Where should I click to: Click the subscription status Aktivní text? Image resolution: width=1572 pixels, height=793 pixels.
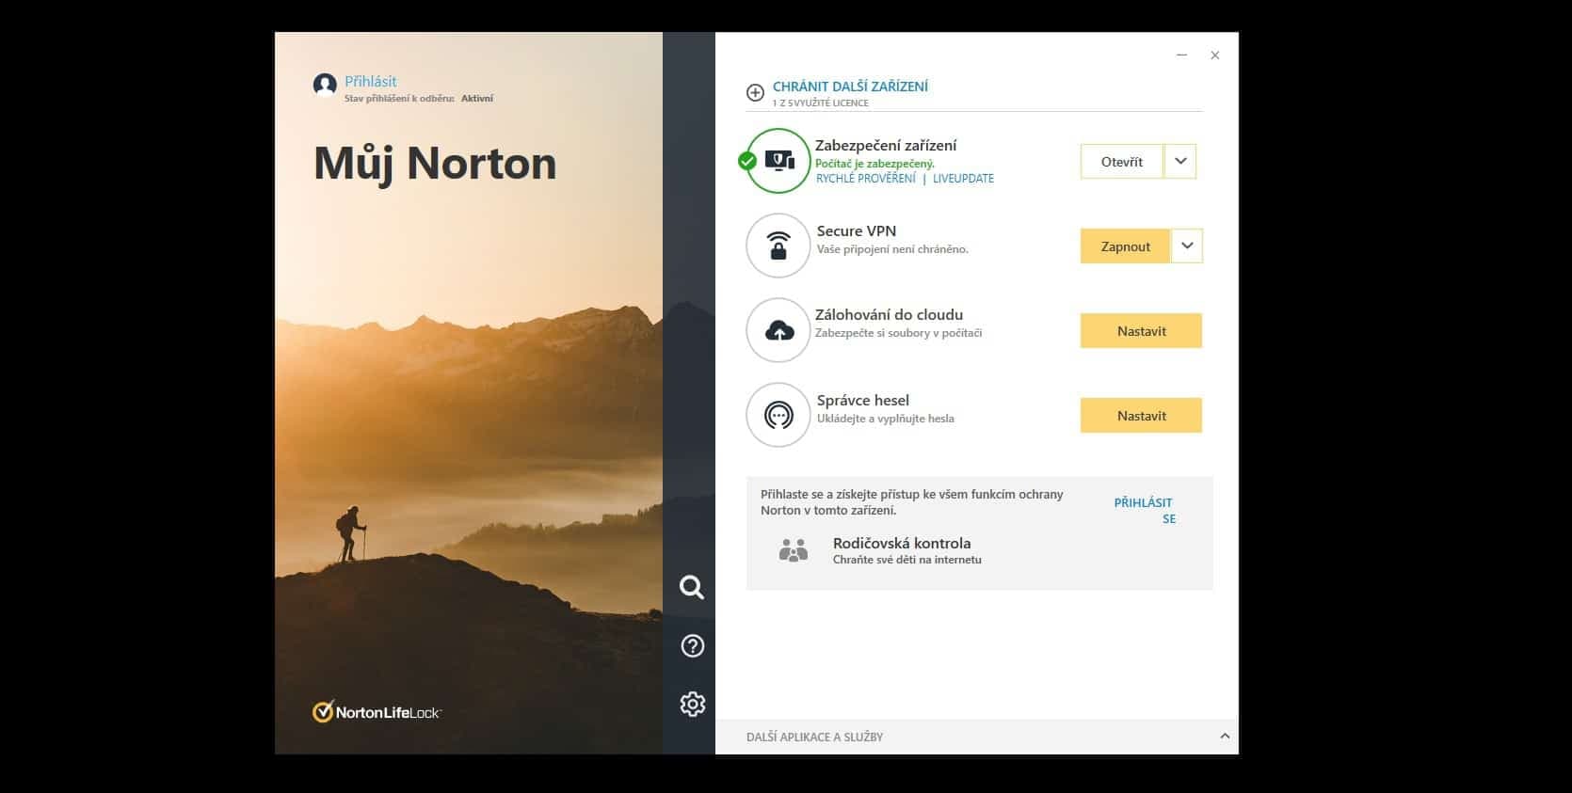[477, 98]
